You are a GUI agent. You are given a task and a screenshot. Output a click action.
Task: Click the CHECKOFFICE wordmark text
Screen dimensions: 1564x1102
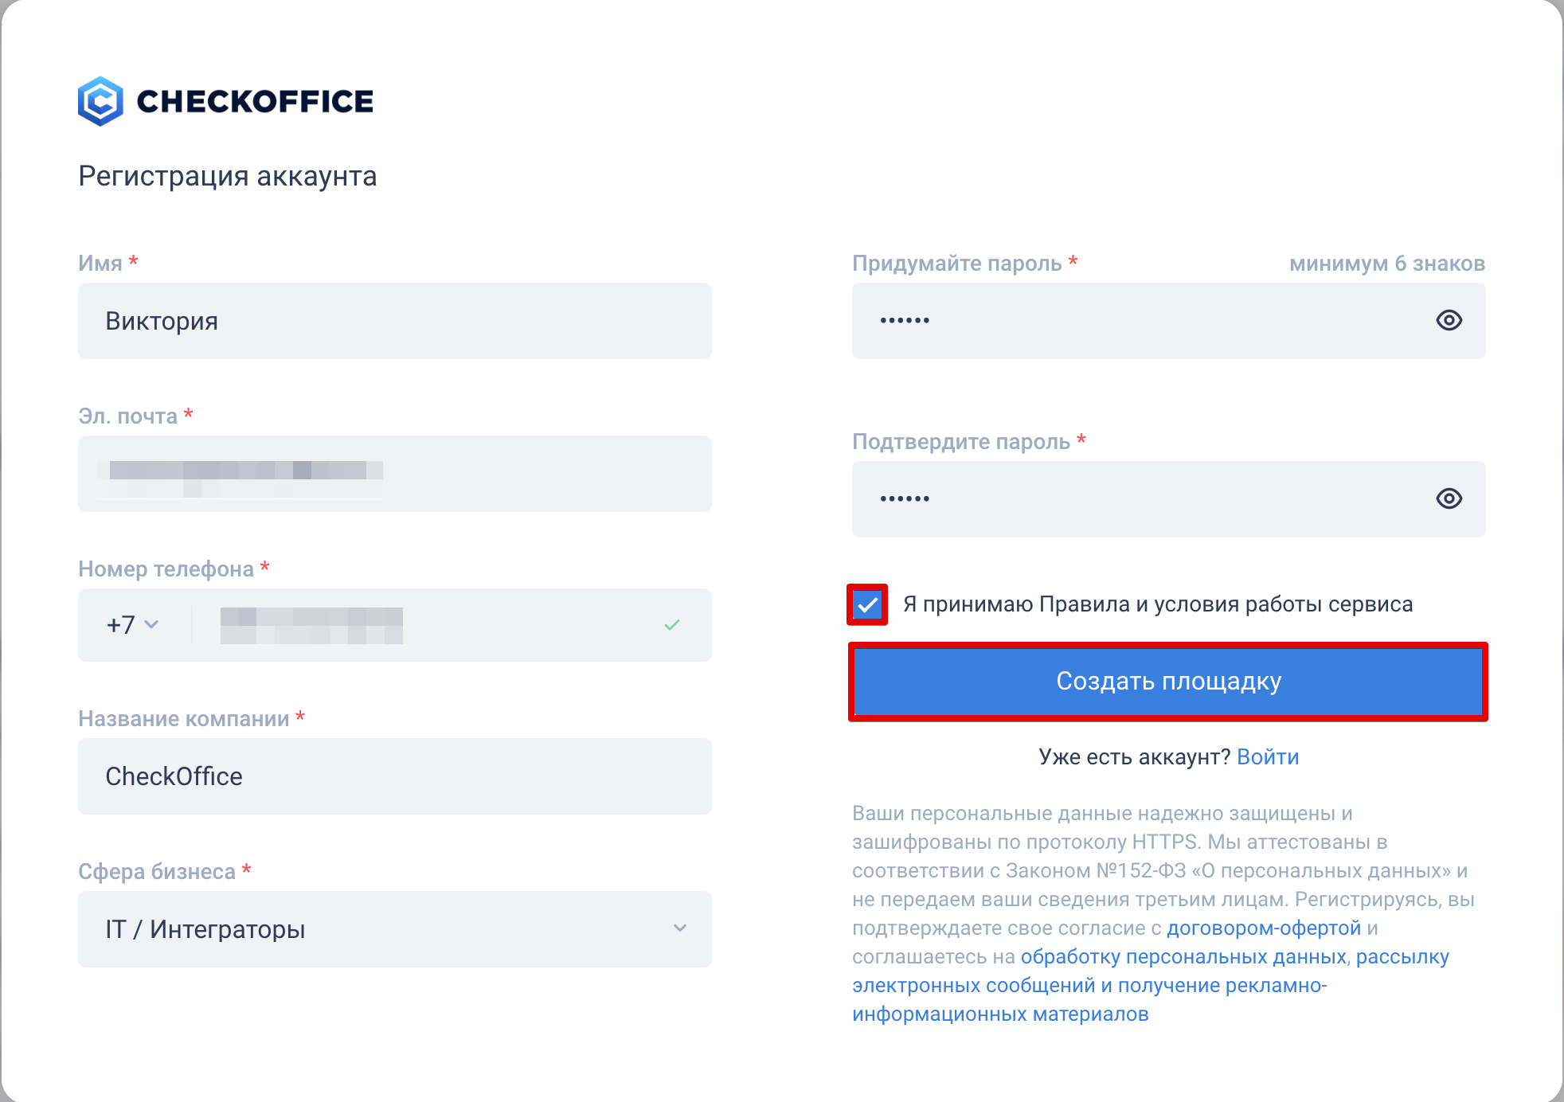[x=255, y=101]
